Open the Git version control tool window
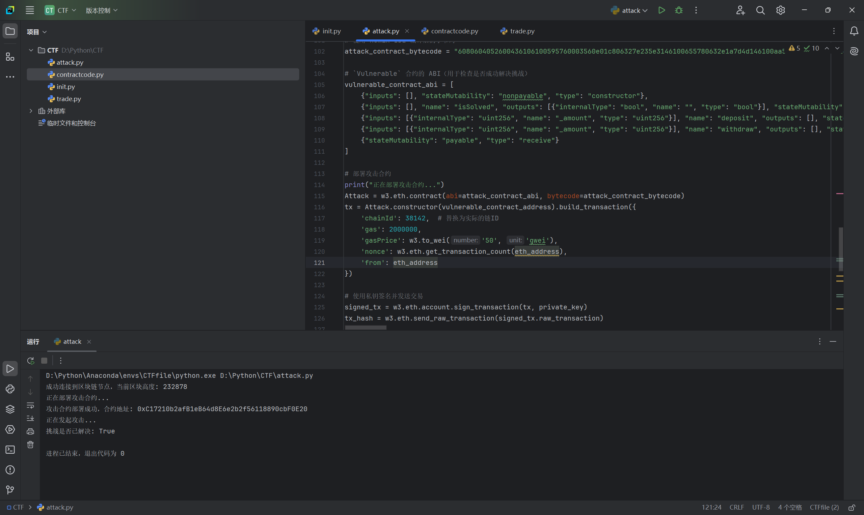864x515 pixels. click(10, 490)
